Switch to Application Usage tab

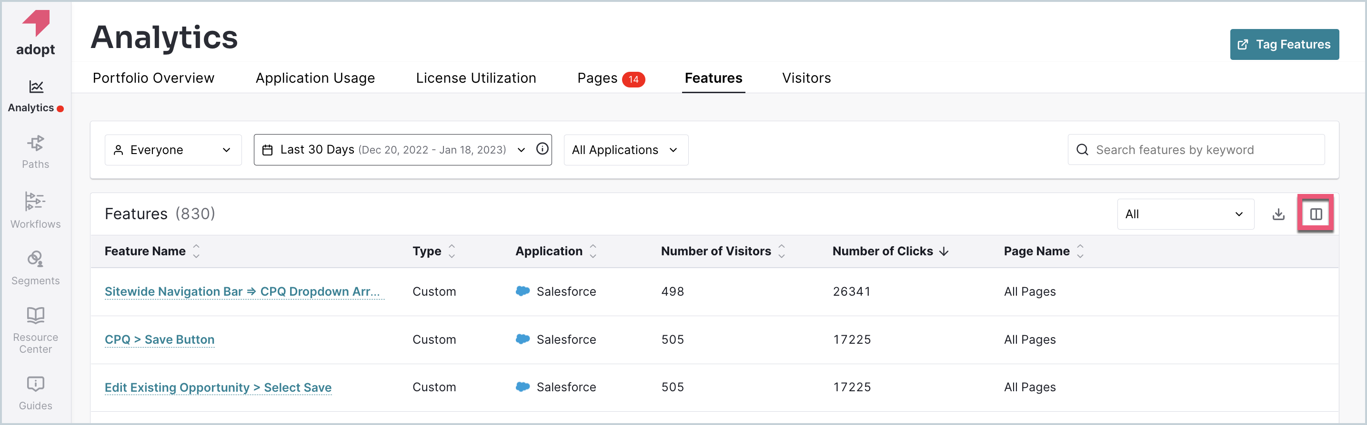[315, 78]
